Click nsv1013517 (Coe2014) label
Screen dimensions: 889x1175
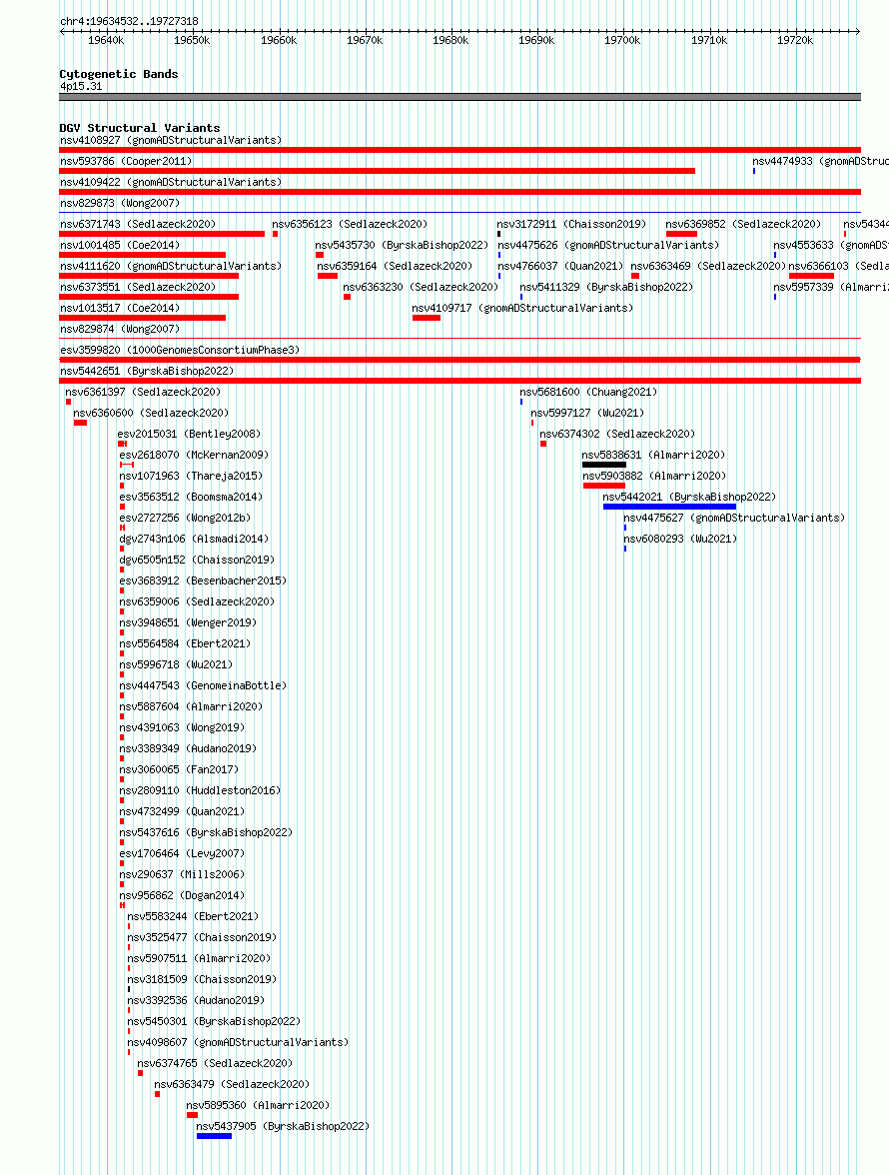click(120, 308)
